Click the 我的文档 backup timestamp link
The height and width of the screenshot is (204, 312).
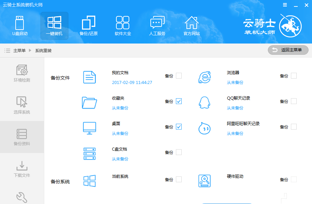tap(132, 83)
